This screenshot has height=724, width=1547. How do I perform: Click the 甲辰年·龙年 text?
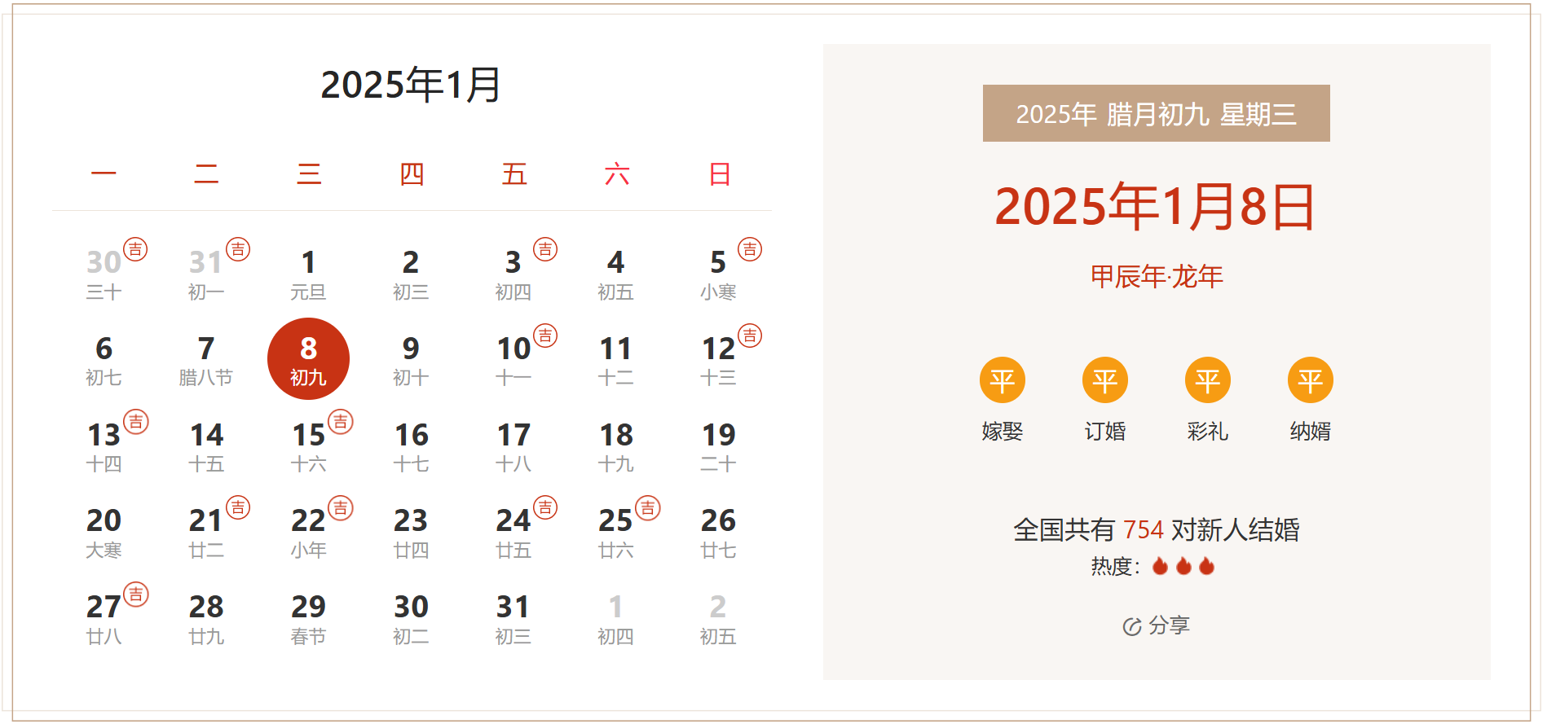[1157, 277]
